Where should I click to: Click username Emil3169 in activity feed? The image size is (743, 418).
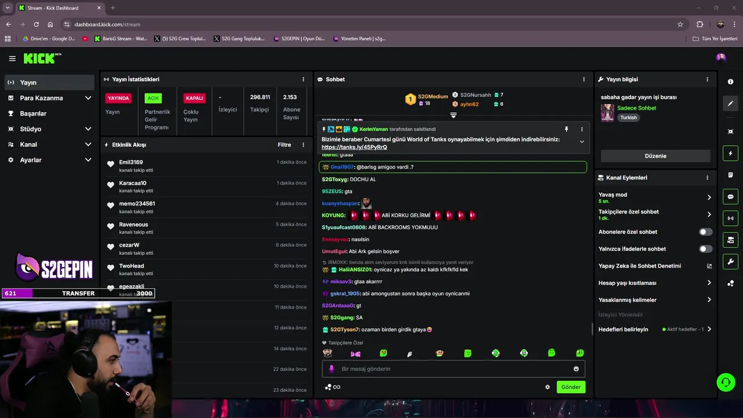tap(131, 162)
